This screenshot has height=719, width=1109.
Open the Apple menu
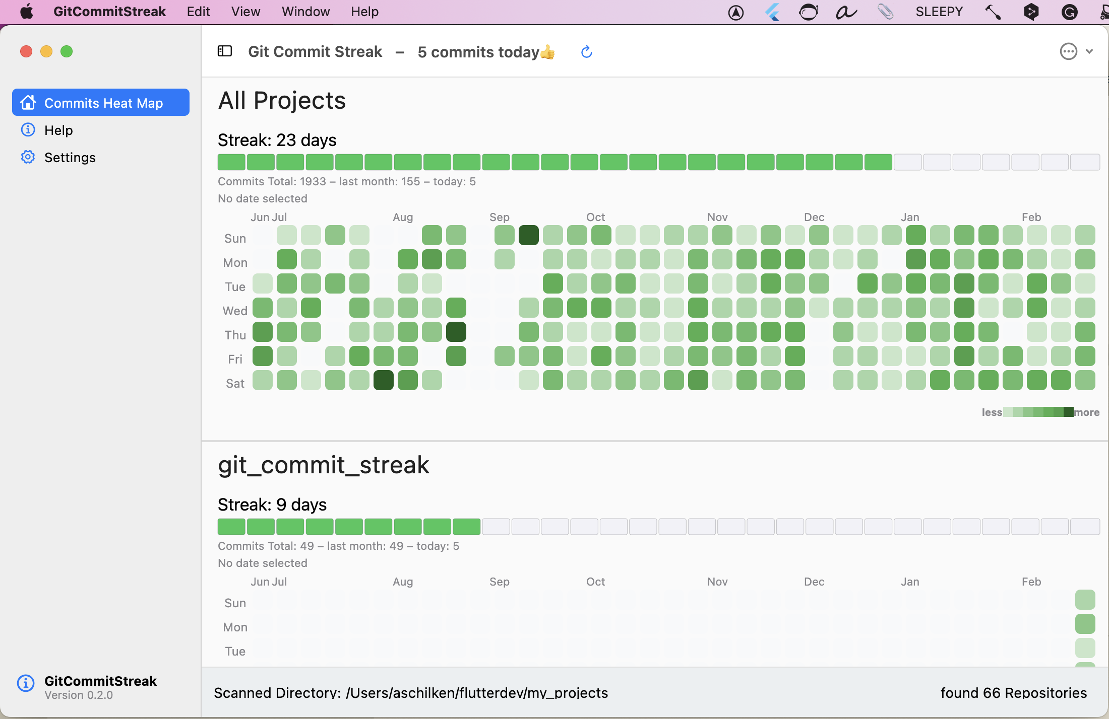pos(27,12)
